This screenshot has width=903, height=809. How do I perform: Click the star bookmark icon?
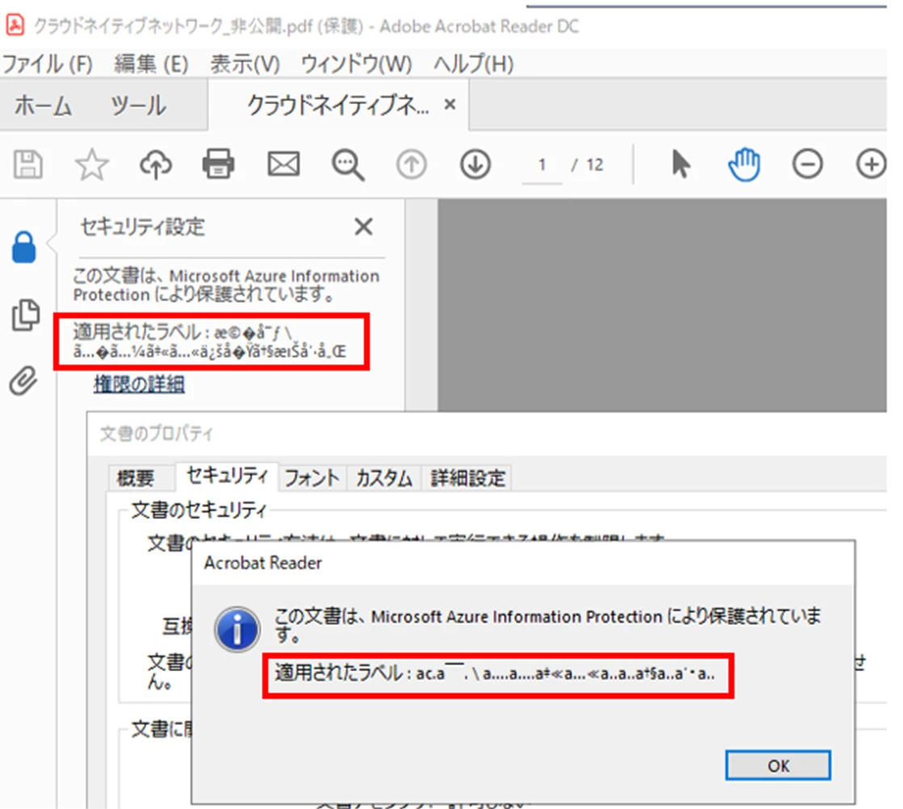click(x=91, y=165)
